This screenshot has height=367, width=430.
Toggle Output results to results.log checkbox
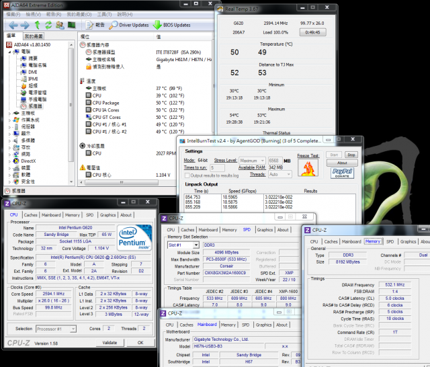[x=187, y=175]
